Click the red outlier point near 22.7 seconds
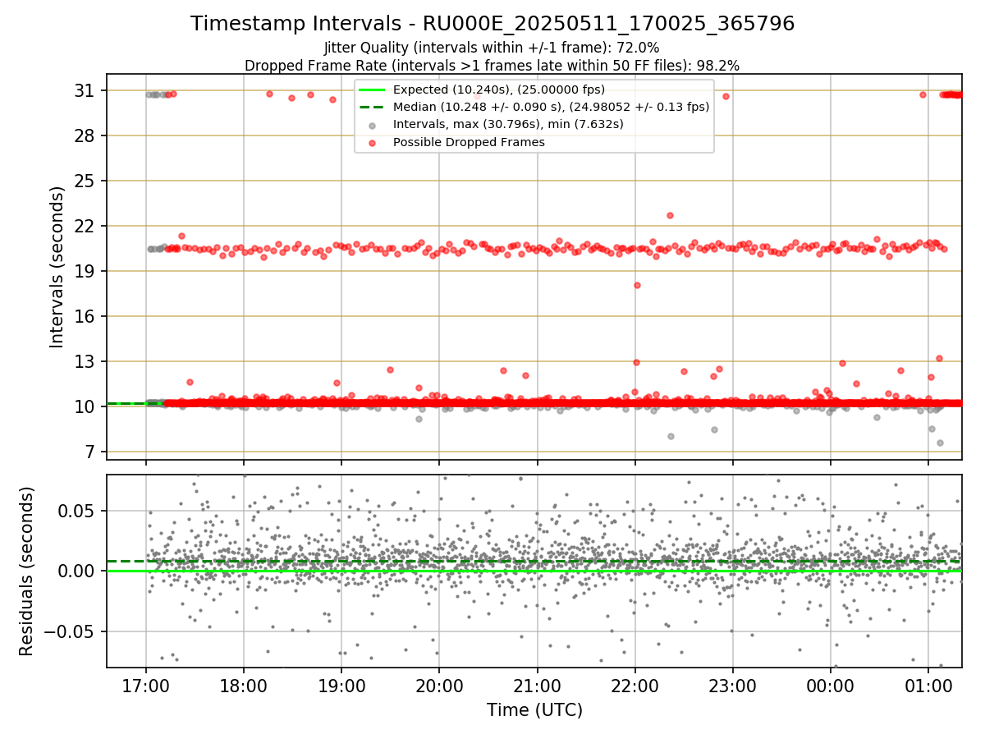The width and height of the screenshot is (985, 739). click(x=670, y=215)
